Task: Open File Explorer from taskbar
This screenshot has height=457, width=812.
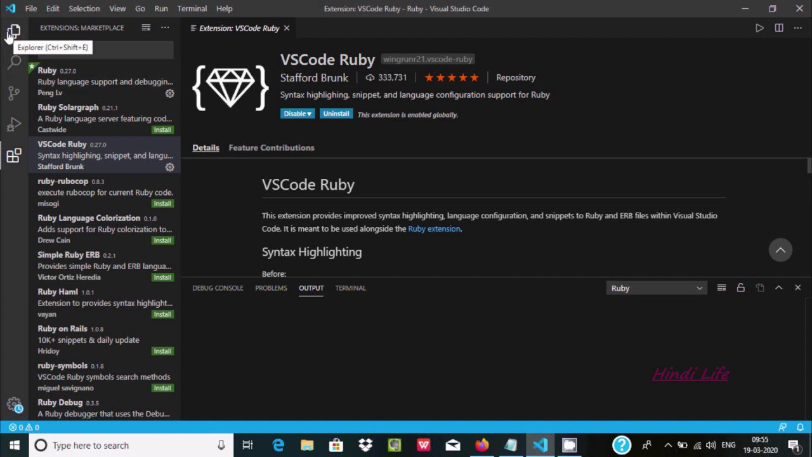Action: click(307, 445)
